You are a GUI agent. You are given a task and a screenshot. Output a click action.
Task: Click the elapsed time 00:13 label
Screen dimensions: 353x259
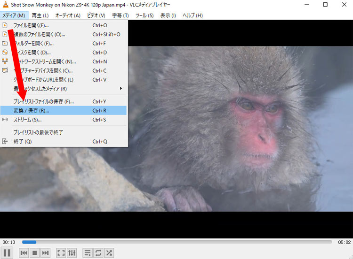(9, 242)
